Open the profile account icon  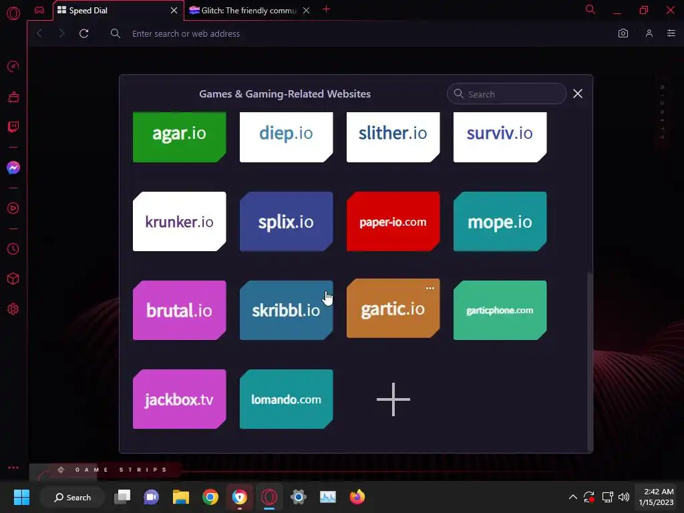tap(649, 33)
